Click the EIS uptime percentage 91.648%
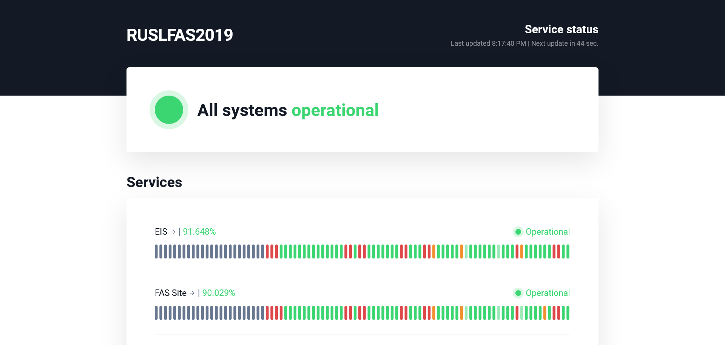Viewport: 725px width, 345px height. 199,232
